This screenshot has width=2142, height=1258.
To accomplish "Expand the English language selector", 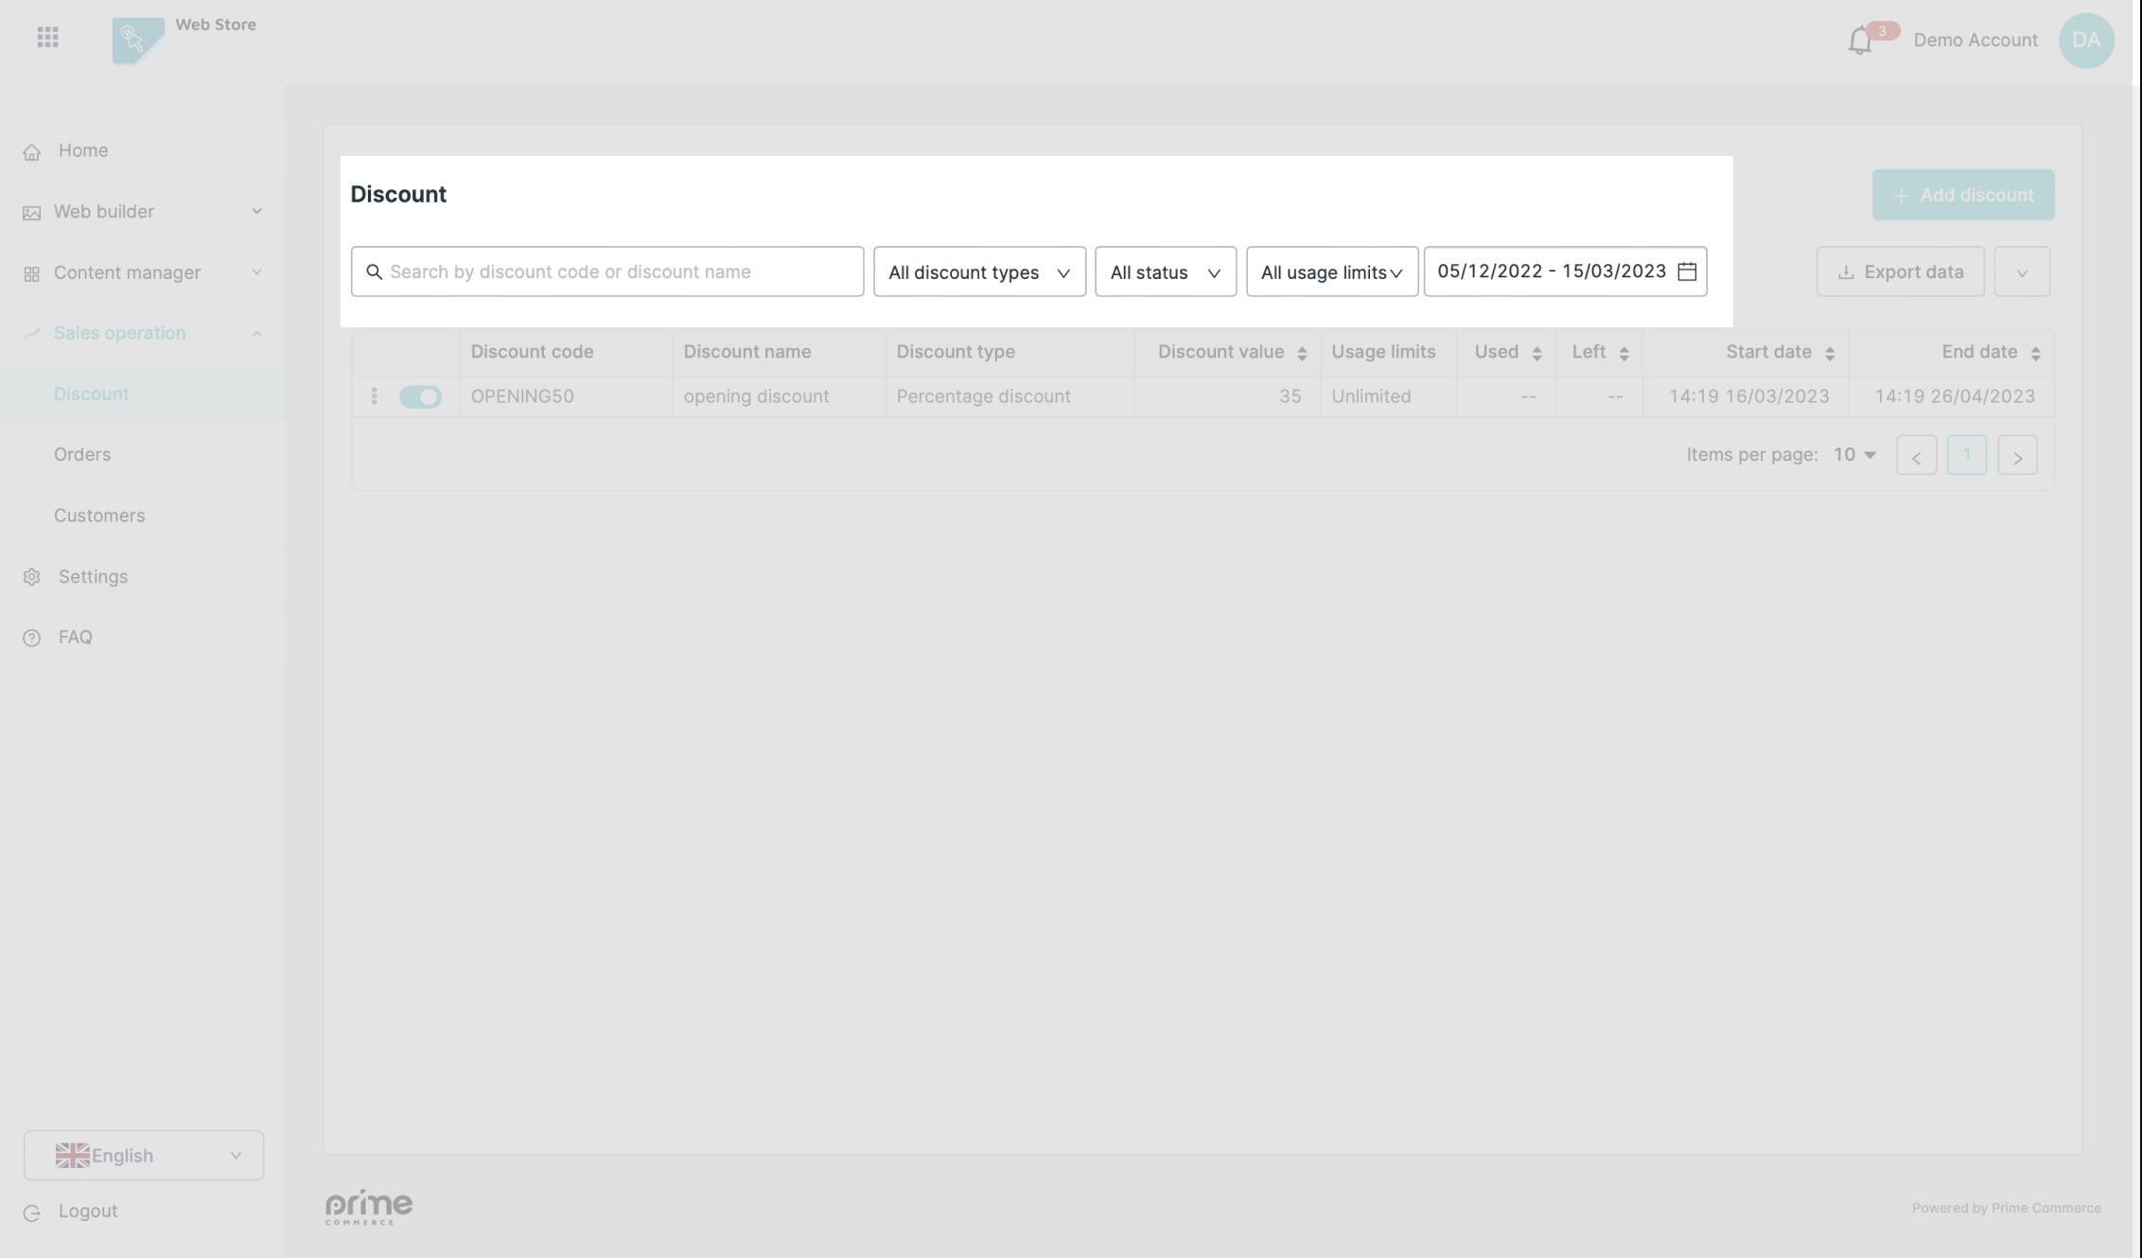I will pos(144,1155).
